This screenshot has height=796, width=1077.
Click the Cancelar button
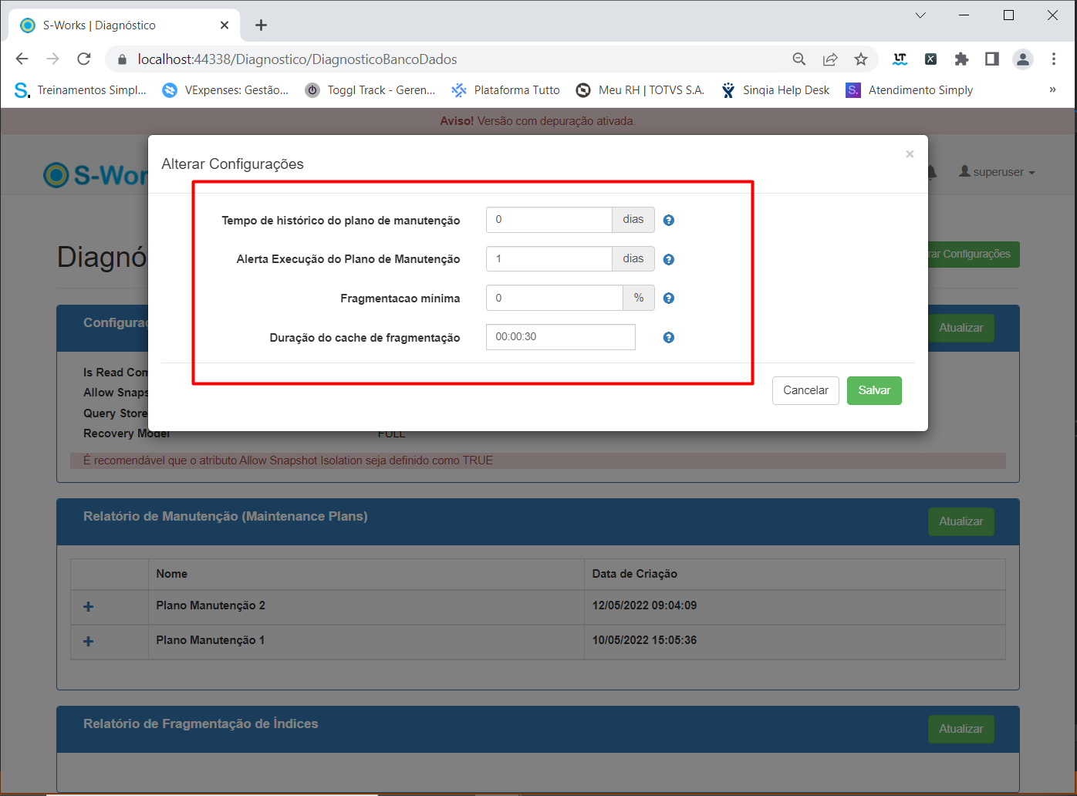[805, 390]
